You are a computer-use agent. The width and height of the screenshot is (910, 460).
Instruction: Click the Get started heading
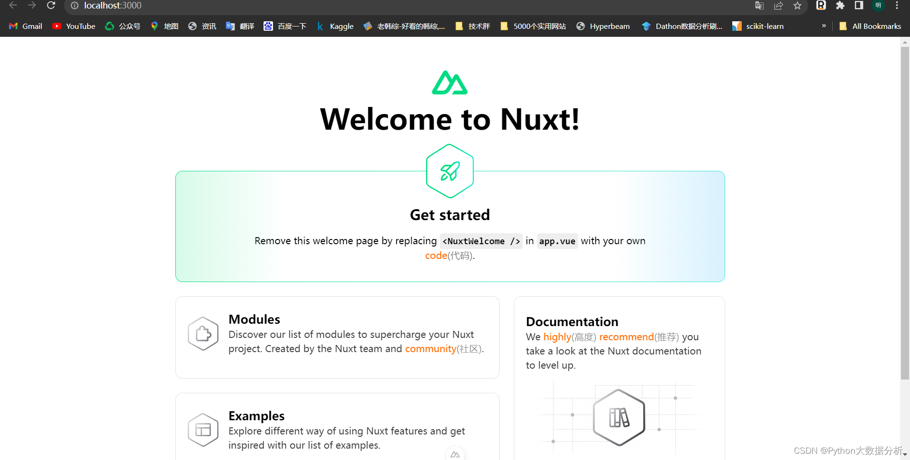point(450,215)
